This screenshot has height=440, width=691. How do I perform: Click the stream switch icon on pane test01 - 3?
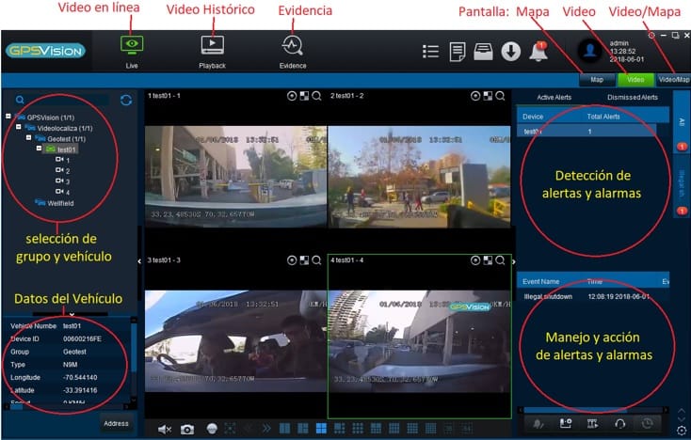304,260
